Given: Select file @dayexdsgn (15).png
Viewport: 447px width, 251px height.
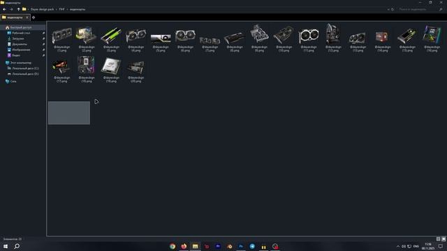Looking at the screenshot, I should pyautogui.click(x=407, y=39).
